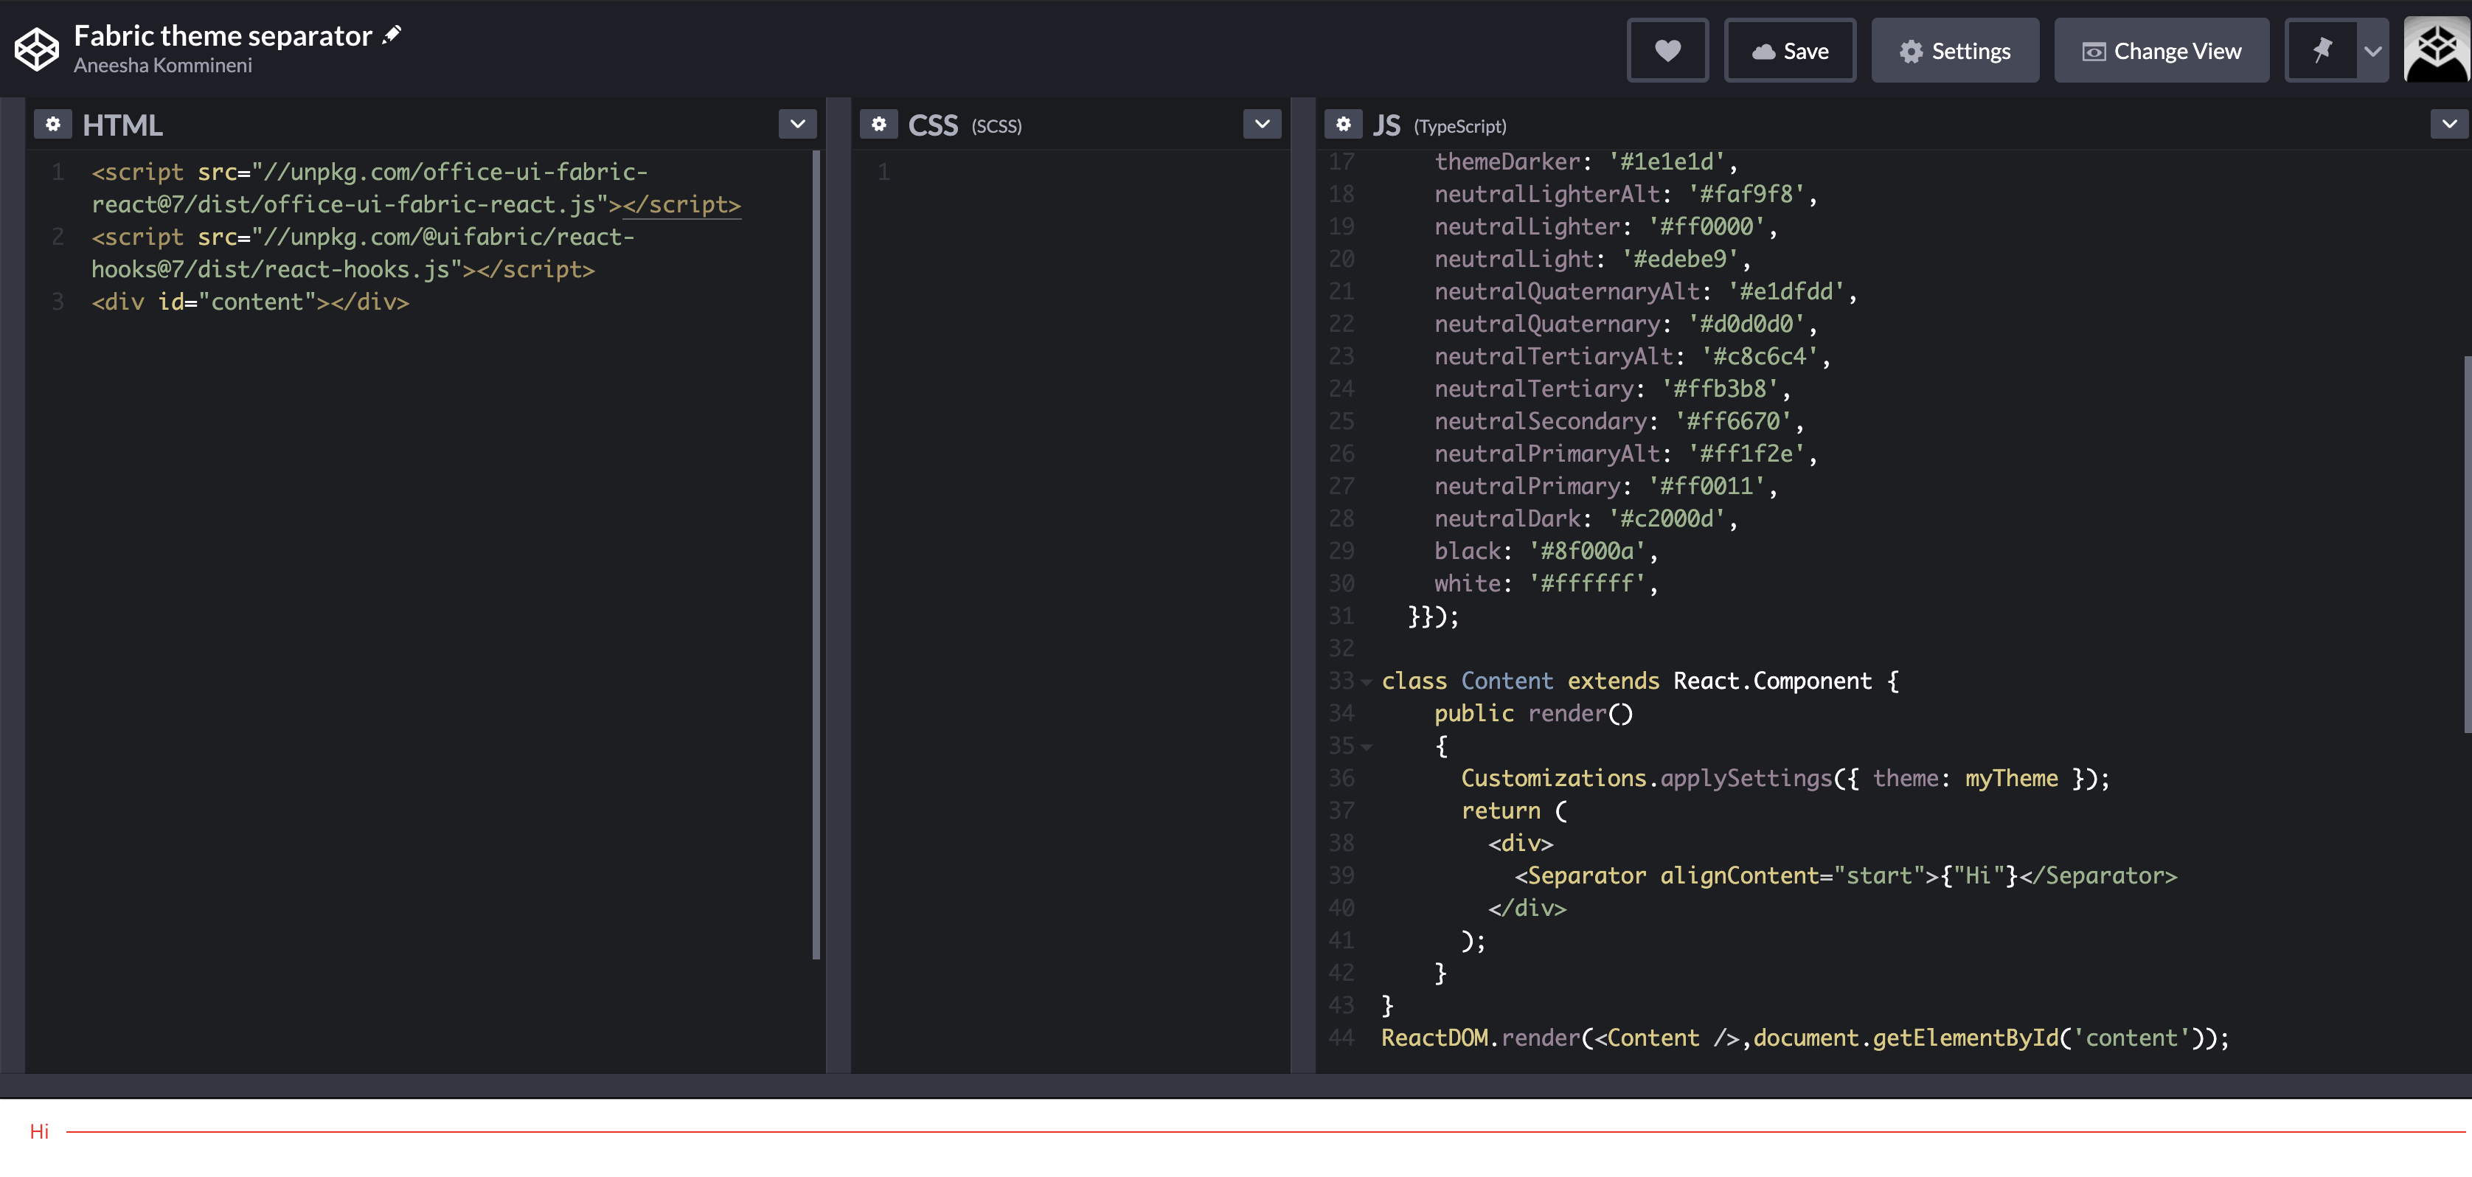The image size is (2472, 1177).
Task: Open HTML editor settings gear
Action: click(53, 124)
